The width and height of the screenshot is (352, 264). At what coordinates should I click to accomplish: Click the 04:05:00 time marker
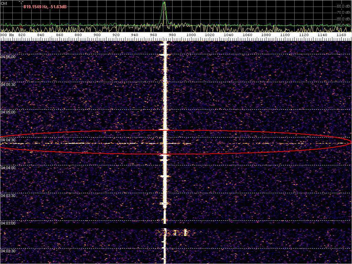click(8, 112)
